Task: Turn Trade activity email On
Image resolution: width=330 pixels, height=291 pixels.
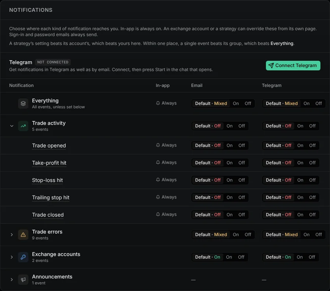Action: [x=229, y=126]
